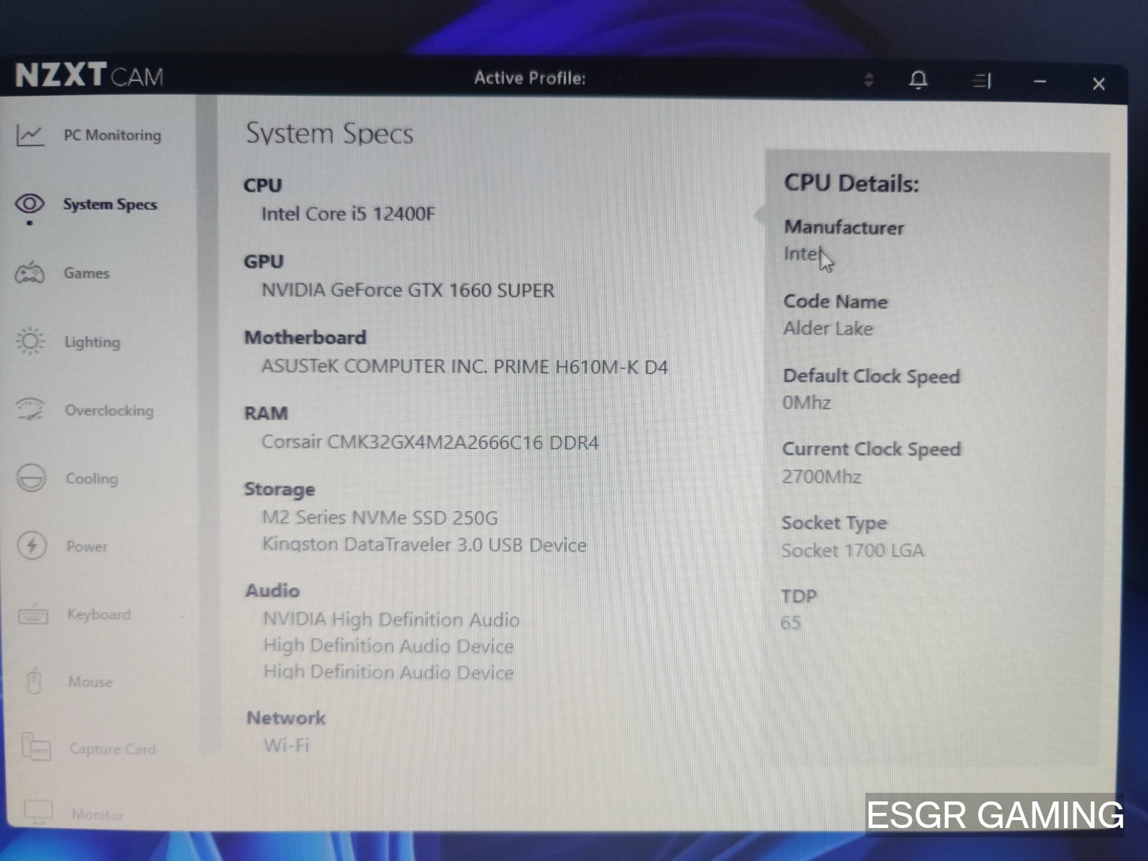1148x861 pixels.
Task: Open Capture Card icon in sidebar
Action: (x=36, y=747)
